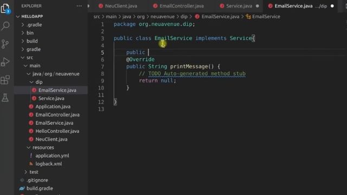Viewport: 347px width, 195px height.
Task: Open the Testing flask view
Action: (5, 97)
